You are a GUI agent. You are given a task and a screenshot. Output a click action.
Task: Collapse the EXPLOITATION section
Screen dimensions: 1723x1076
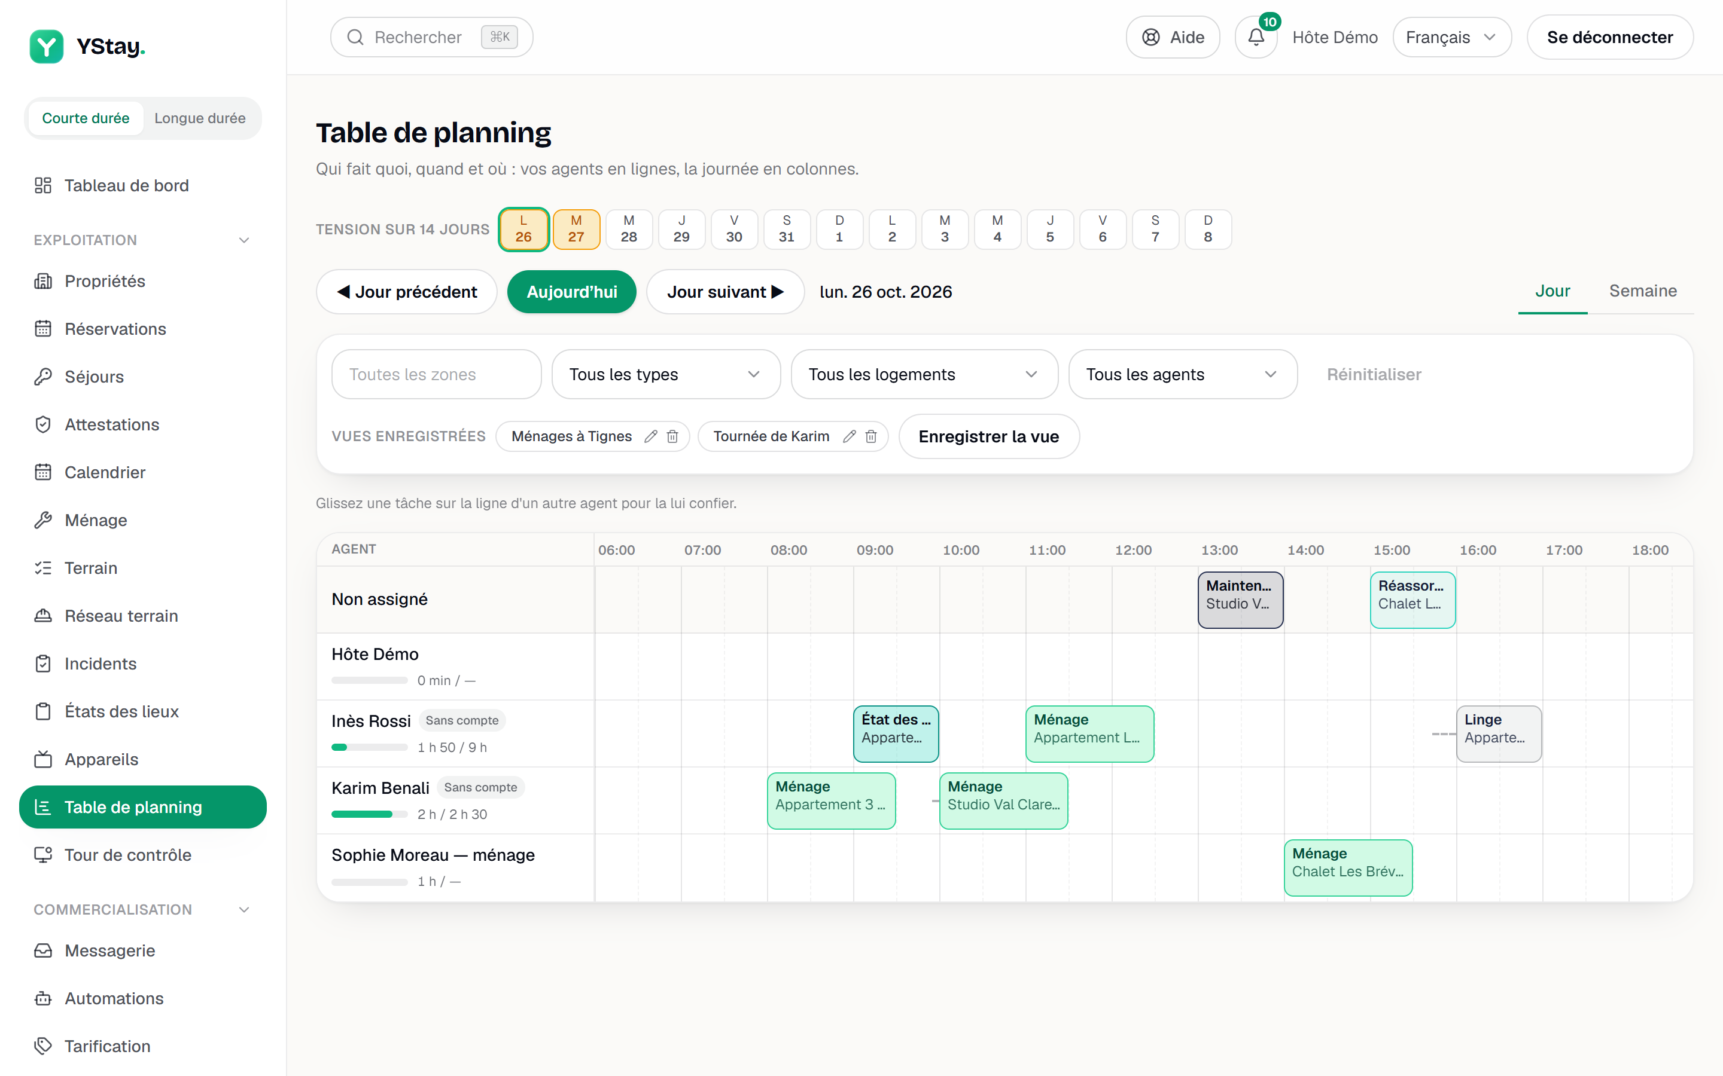[142, 240]
